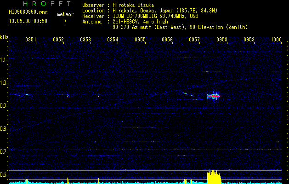Click the receiver ICOM IC-706MKIIG line

click(x=155, y=16)
